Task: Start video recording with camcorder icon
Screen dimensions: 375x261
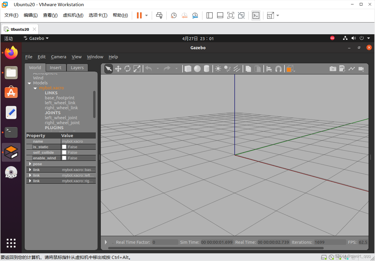Action: click(361, 69)
